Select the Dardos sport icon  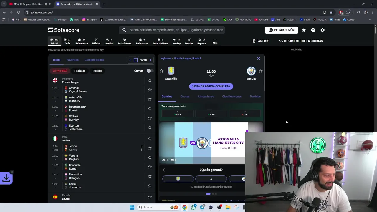pos(189,41)
